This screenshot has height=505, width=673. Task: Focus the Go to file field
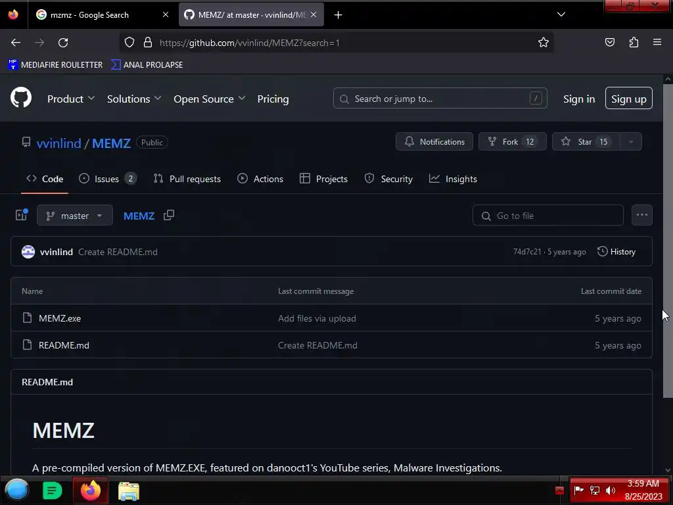(x=547, y=215)
